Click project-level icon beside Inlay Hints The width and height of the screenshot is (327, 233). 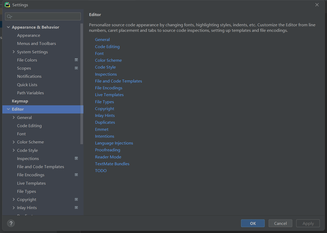76,208
